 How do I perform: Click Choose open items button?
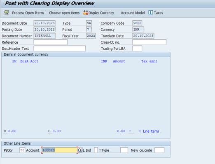coord(64,13)
